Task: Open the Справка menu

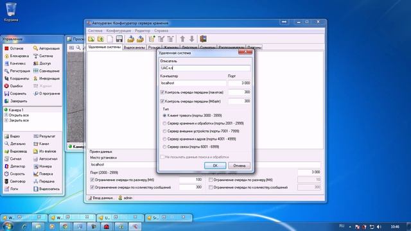Action: (x=161, y=31)
